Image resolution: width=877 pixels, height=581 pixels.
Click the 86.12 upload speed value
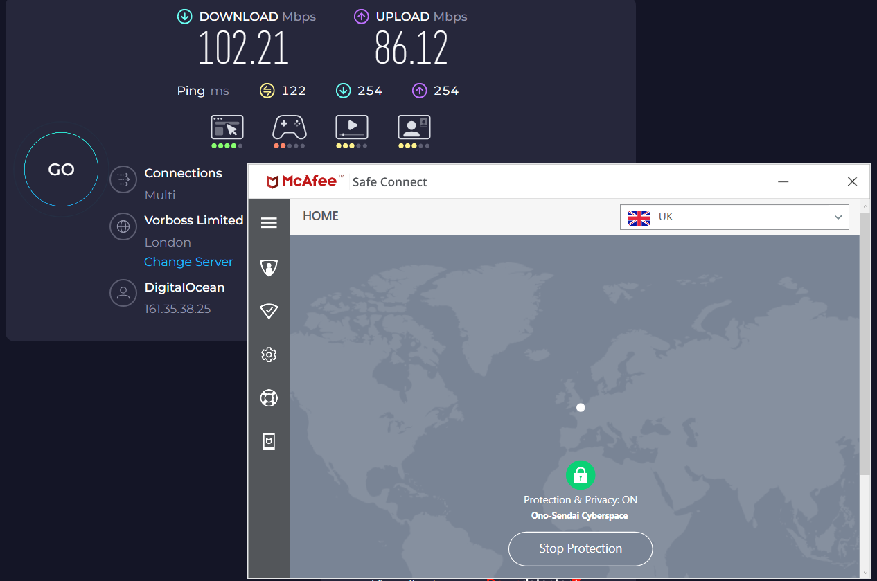[x=411, y=48]
